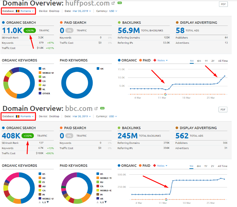Screen dimensions: 237x207
Task: Click red diamond Notes icon in bbc.com chart
Action: [155, 165]
